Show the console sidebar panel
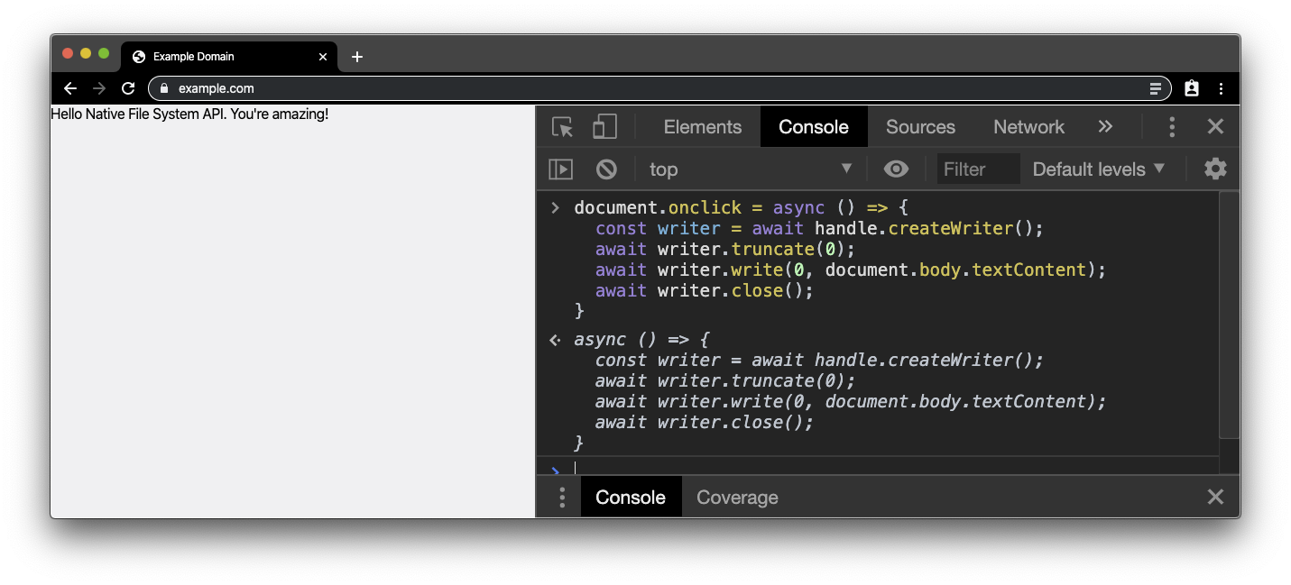Viewport: 1291px width, 585px height. click(x=561, y=169)
